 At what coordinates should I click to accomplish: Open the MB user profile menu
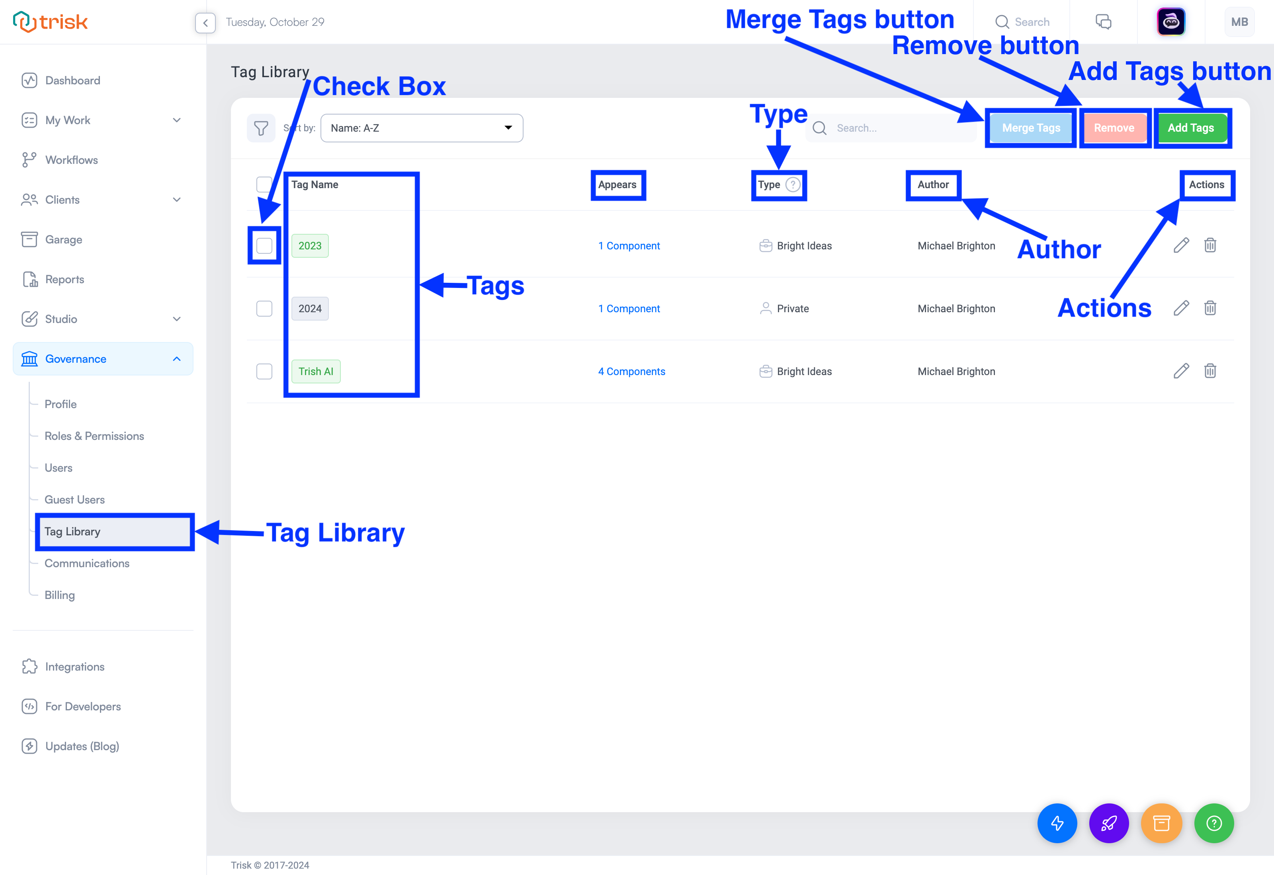click(x=1239, y=22)
